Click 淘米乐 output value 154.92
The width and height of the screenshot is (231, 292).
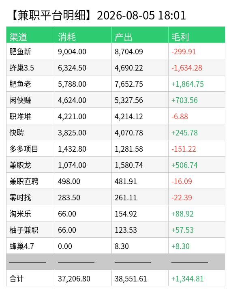pos(126,214)
